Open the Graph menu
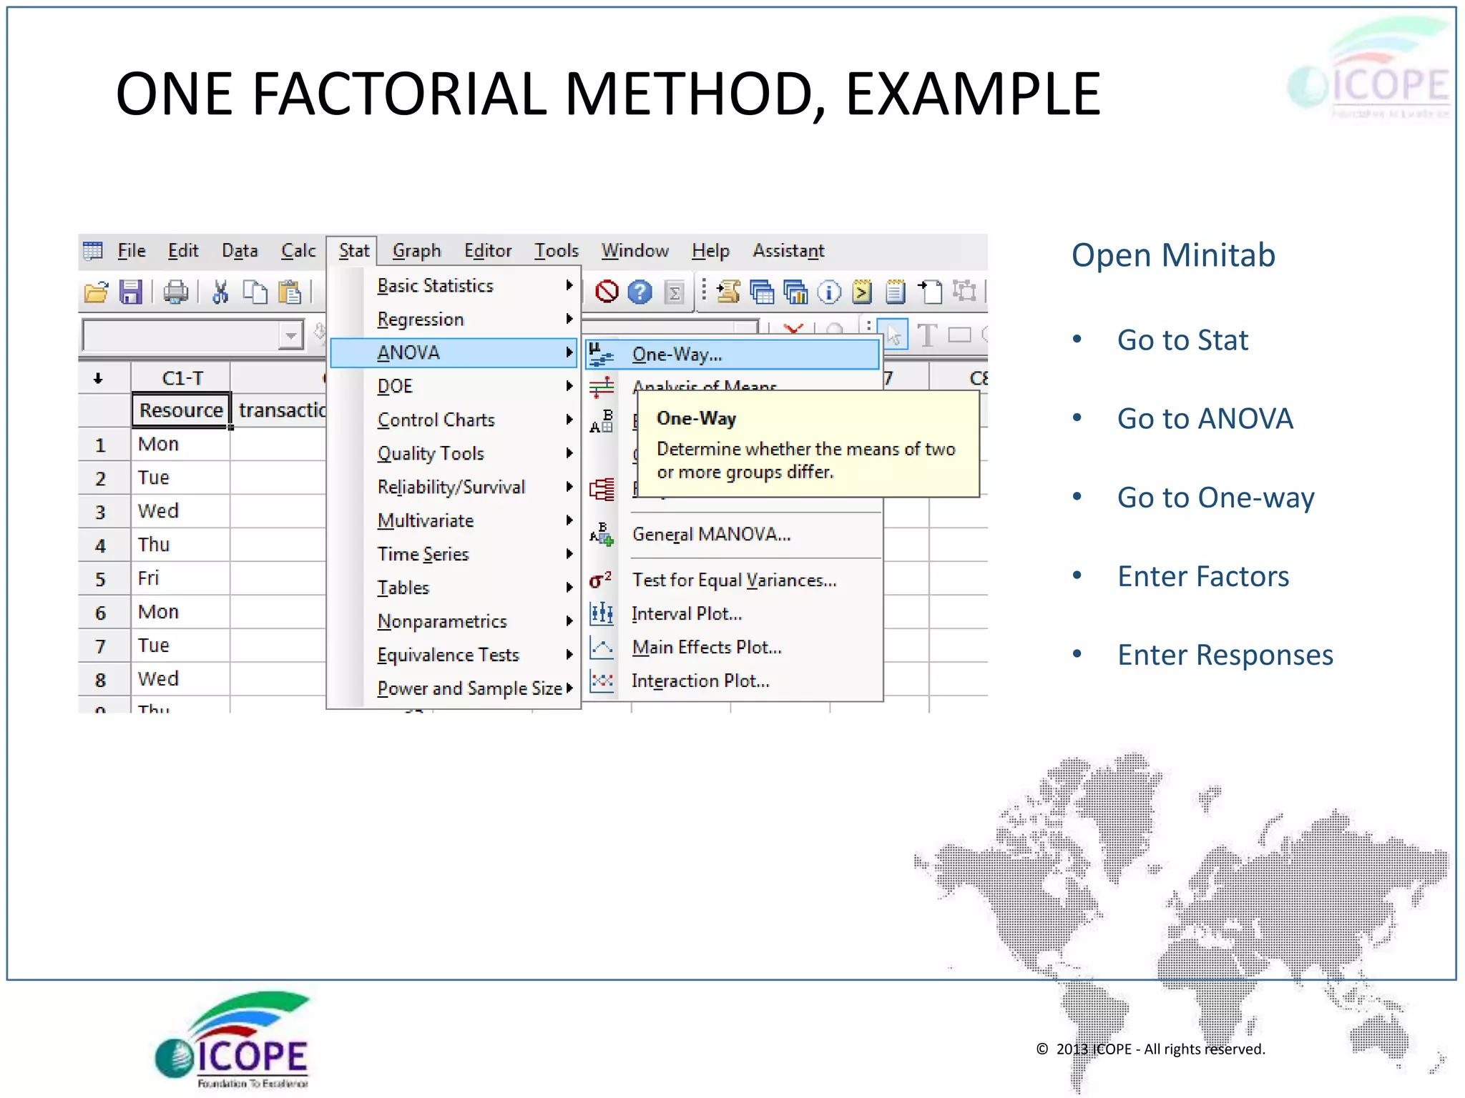Screen dimensions: 1465x1098 [417, 251]
